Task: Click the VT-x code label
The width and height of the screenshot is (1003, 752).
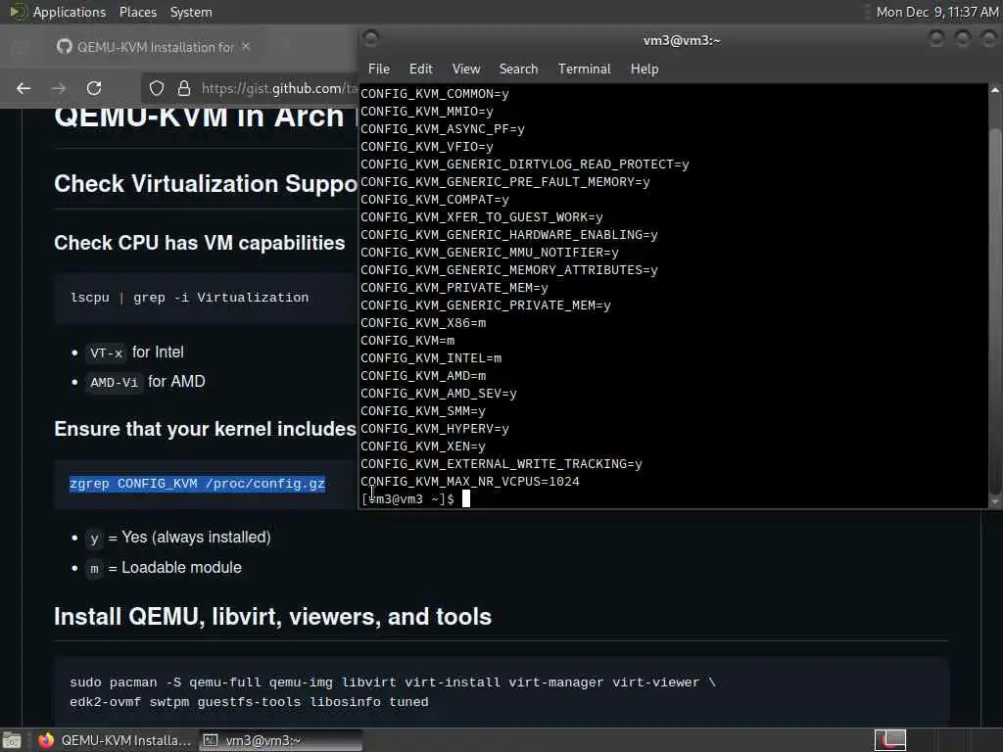Action: click(106, 352)
